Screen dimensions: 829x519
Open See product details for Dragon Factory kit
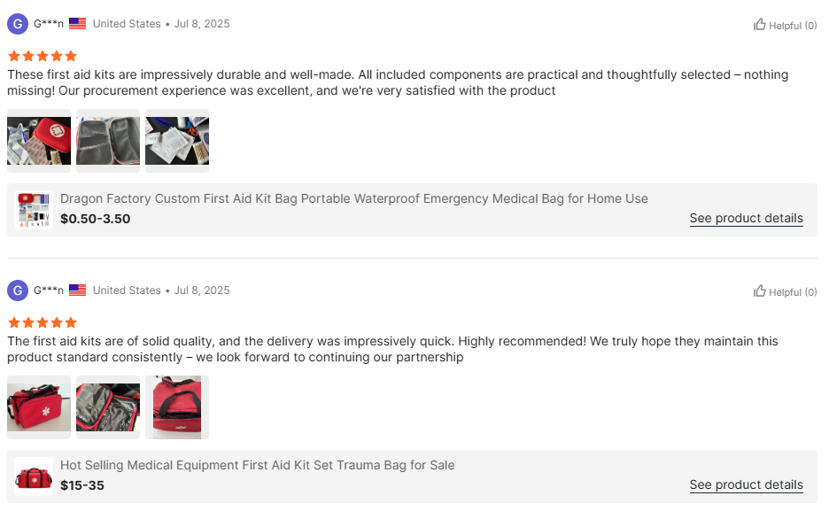746,219
